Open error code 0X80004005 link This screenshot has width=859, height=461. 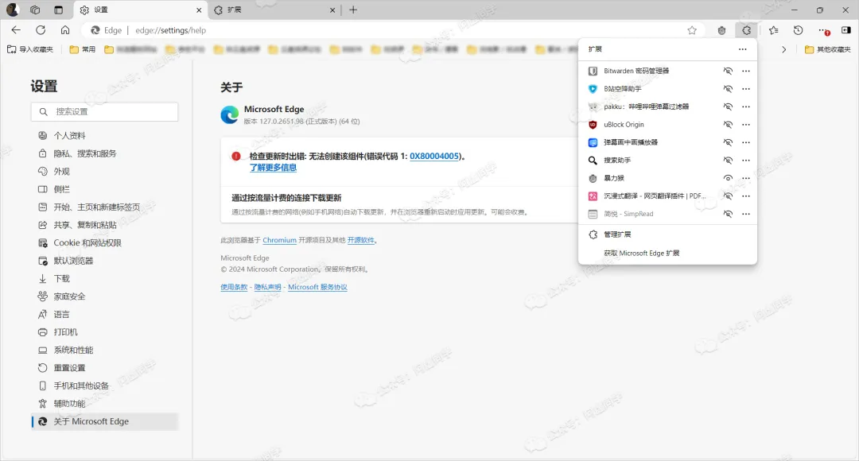[434, 157]
